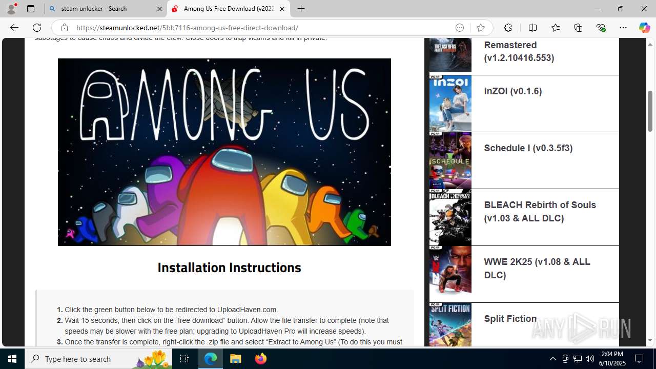
Task: Open the Favorites list
Action: (556, 28)
